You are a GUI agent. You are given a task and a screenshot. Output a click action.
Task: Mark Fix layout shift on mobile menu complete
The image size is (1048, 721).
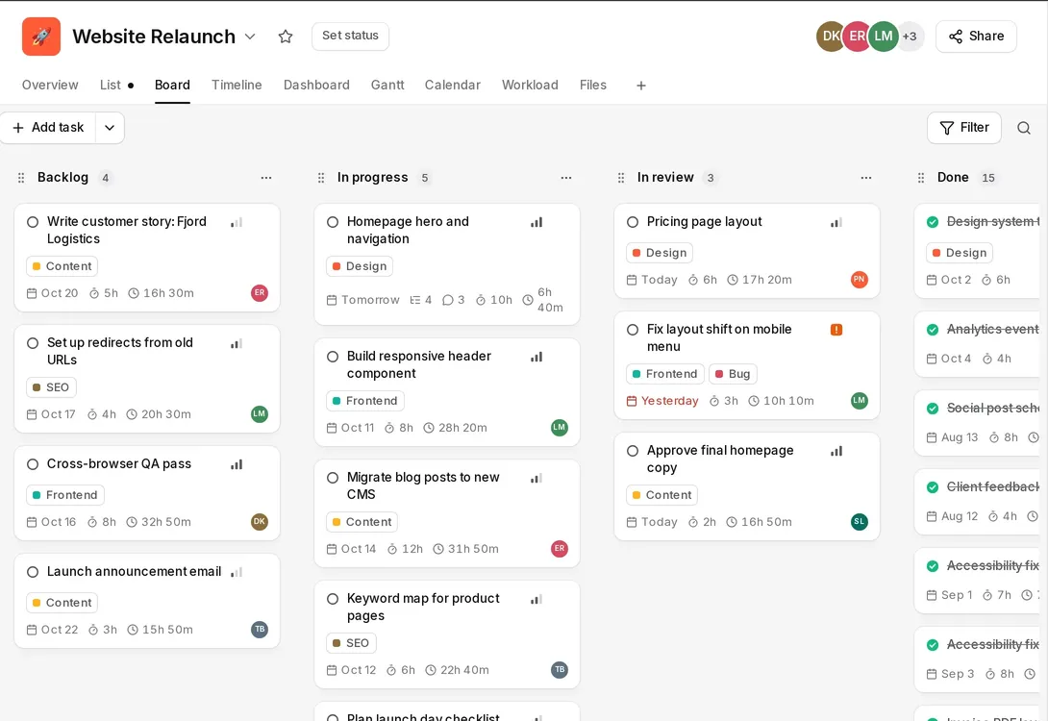point(633,330)
